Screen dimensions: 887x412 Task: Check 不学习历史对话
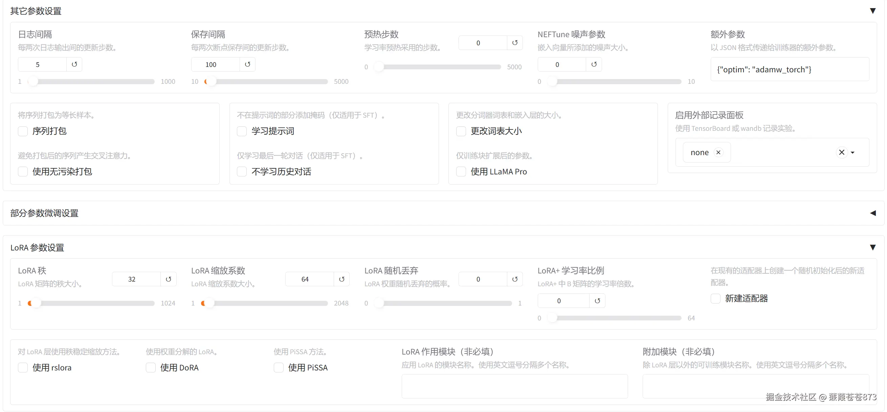pyautogui.click(x=242, y=171)
